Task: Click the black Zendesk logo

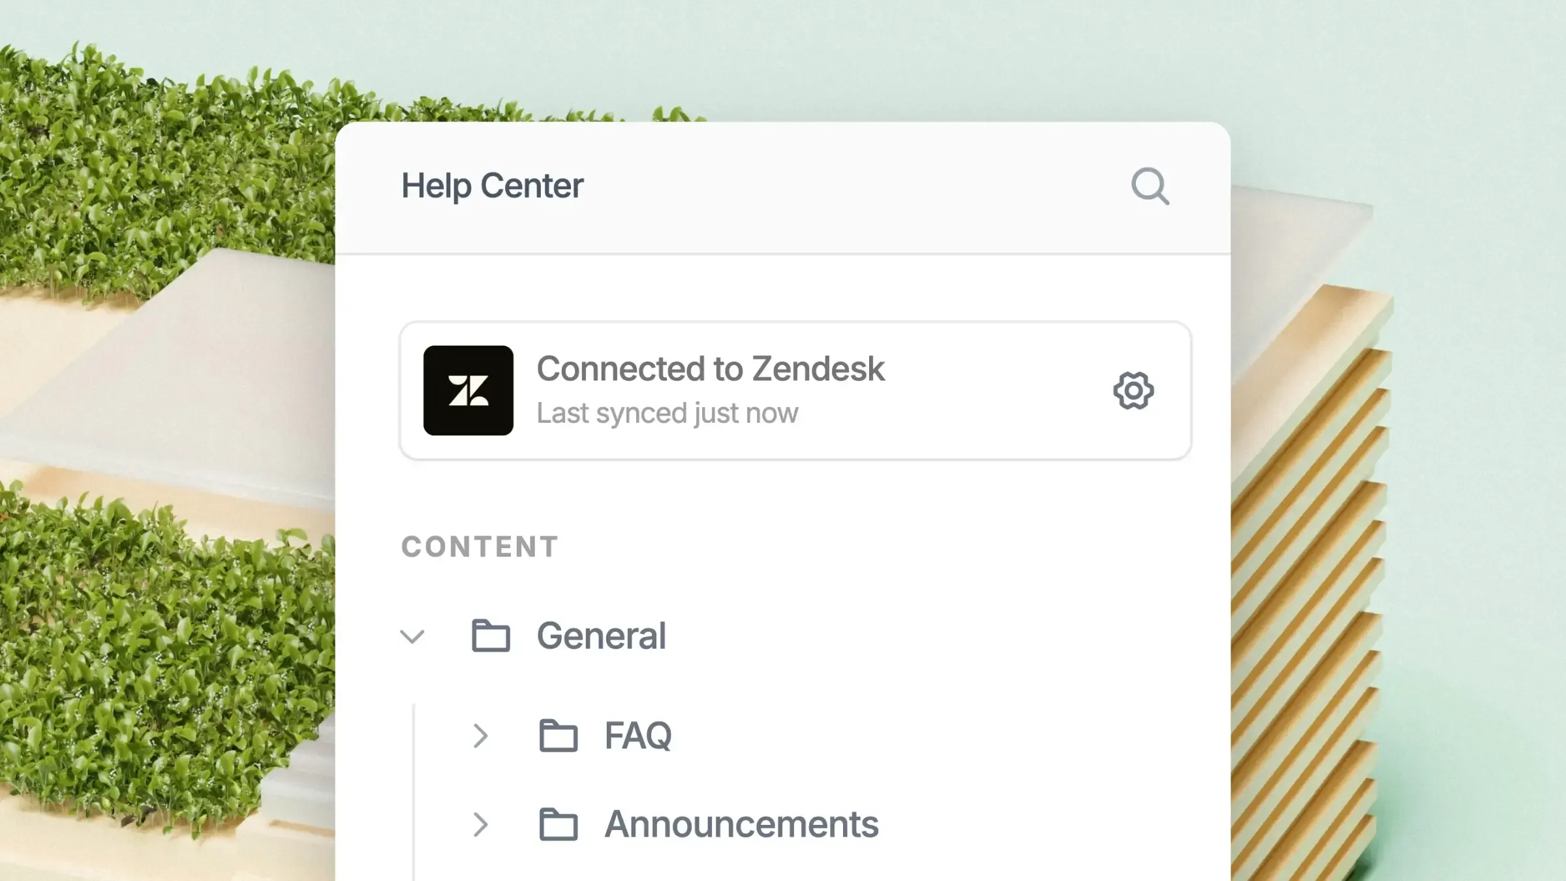Action: pos(468,390)
